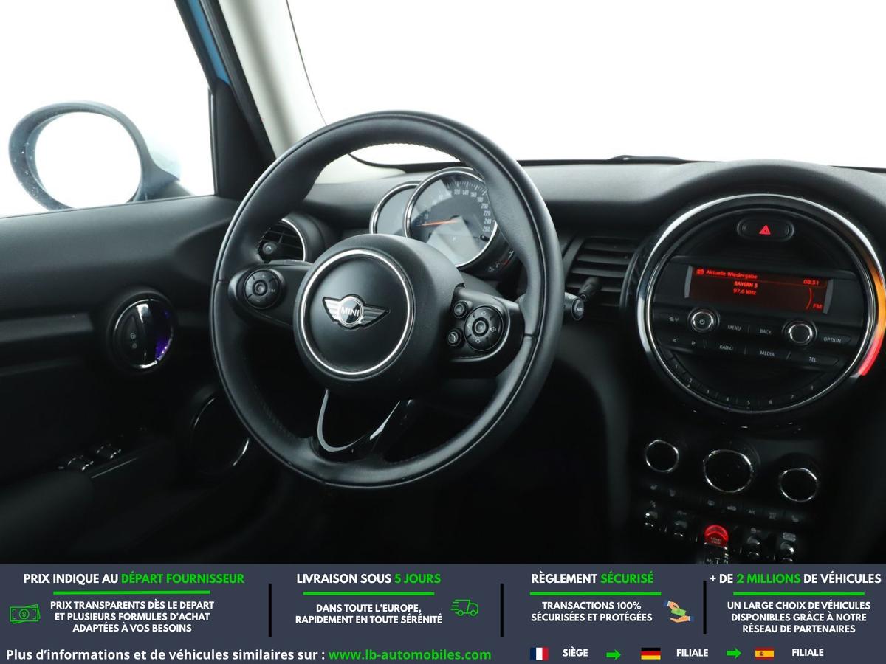Viewport: 886px width, 664px height.
Task: Click the "LIVRAISON SOUS 5 JOURS" heading
Action: click(368, 579)
